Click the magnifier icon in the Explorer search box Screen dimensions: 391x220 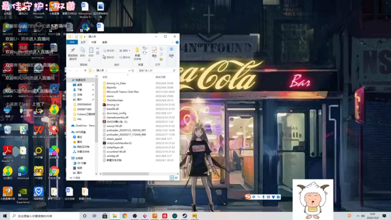tap(174, 70)
